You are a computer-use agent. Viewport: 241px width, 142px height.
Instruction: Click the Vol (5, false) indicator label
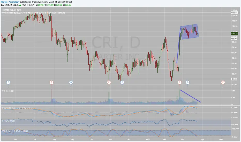(x=8, y=91)
